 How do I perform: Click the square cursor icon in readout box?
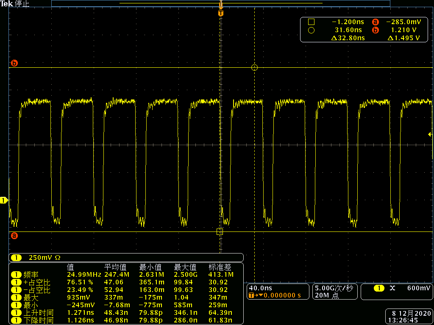click(311, 22)
